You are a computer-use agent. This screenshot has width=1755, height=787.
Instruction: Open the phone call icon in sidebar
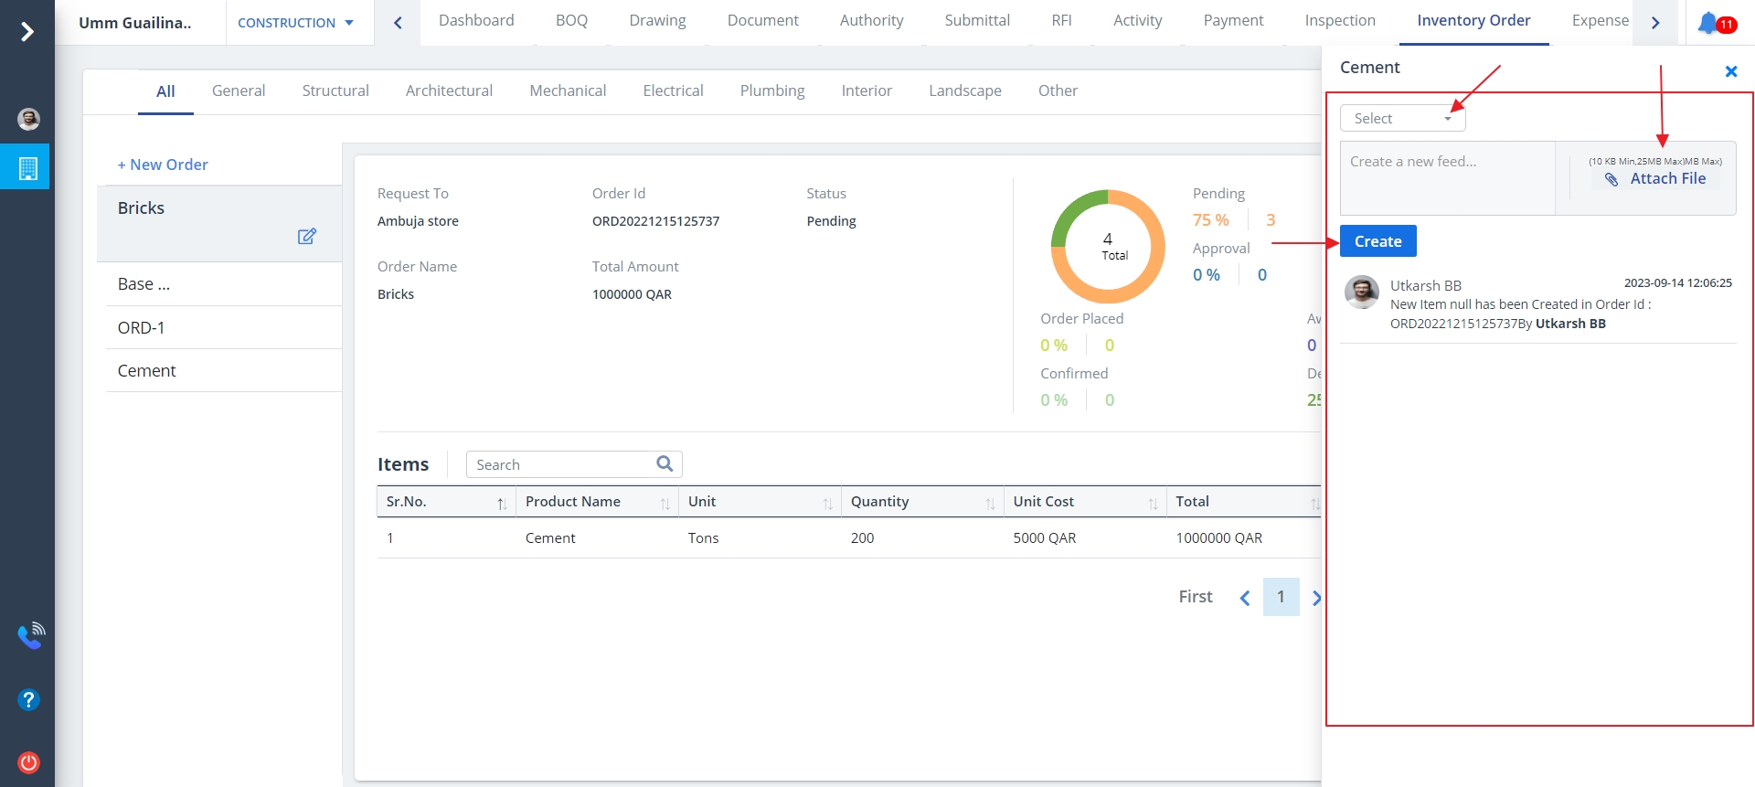tap(29, 635)
